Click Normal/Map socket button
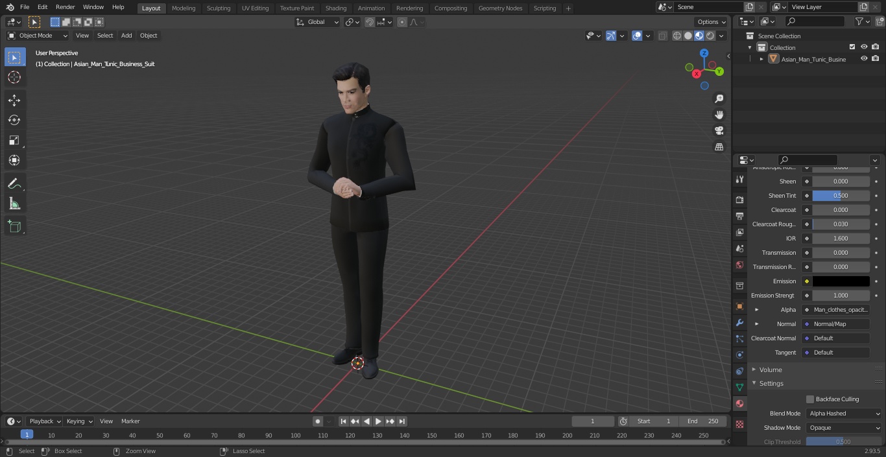The width and height of the screenshot is (886, 457). pyautogui.click(x=836, y=324)
